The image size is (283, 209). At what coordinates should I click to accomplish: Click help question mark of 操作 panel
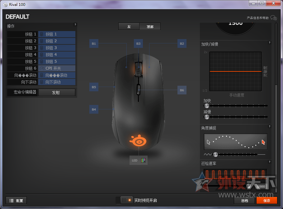(75, 25)
